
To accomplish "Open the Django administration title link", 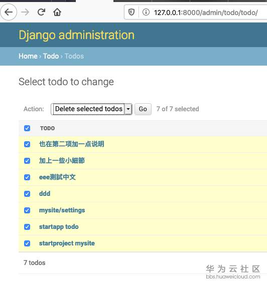I will click(77, 35).
